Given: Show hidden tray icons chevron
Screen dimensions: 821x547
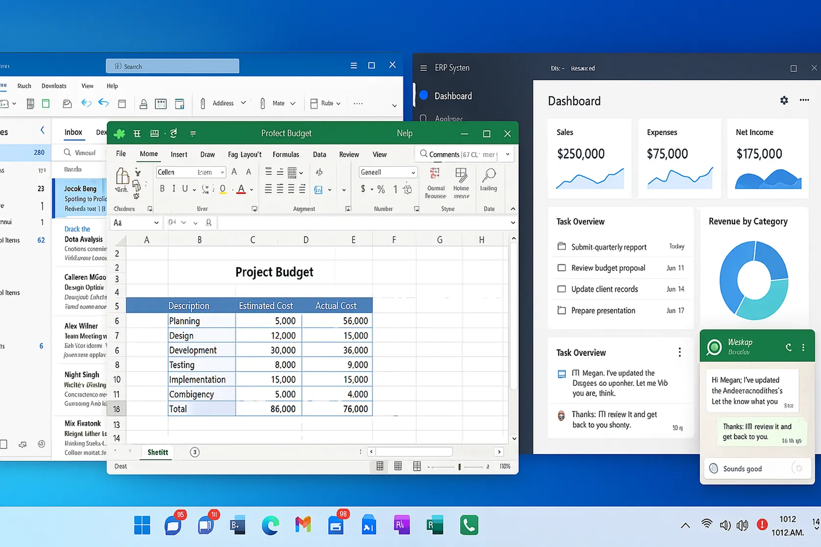Looking at the screenshot, I should (685, 525).
